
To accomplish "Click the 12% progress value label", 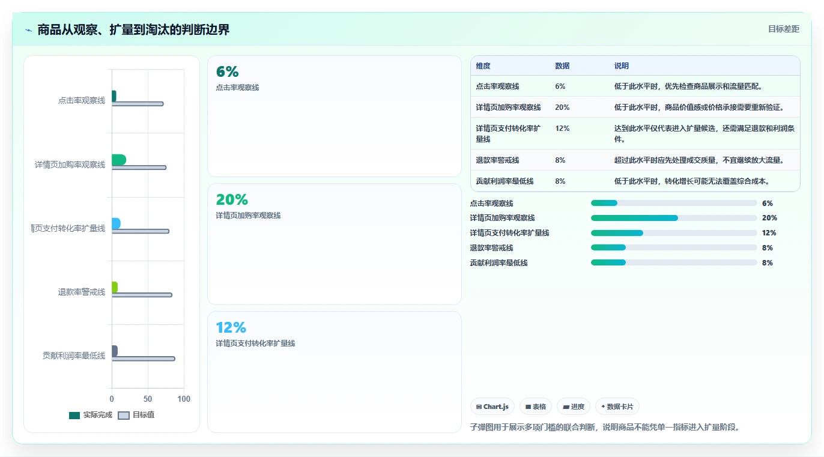I will (x=769, y=233).
